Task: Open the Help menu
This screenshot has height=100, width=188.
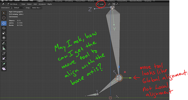Action: point(31,1)
